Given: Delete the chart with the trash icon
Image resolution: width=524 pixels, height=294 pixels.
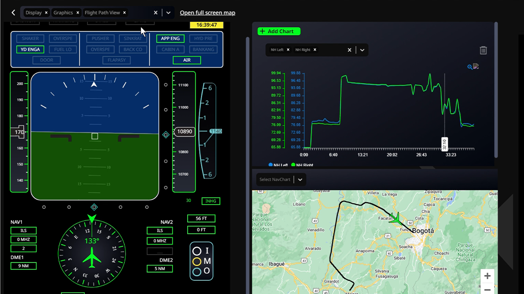Looking at the screenshot, I should pos(483,50).
